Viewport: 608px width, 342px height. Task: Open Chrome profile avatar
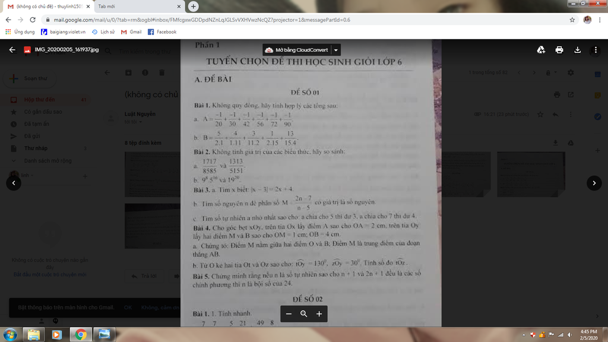pos(587,20)
